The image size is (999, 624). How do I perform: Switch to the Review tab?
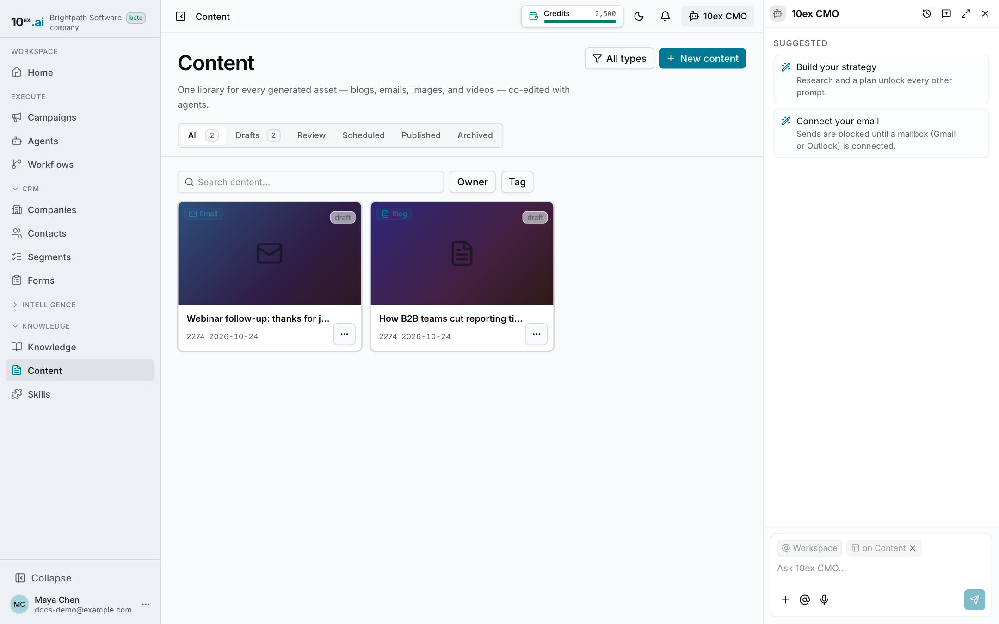(311, 135)
